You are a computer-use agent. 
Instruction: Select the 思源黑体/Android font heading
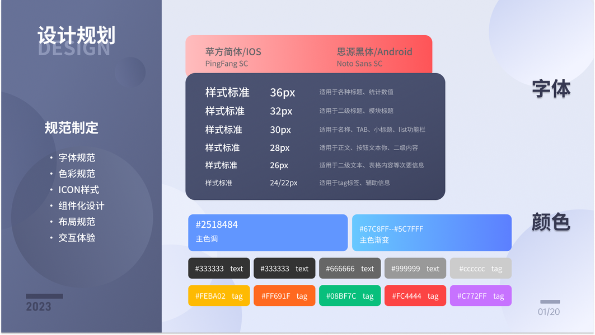click(x=374, y=52)
